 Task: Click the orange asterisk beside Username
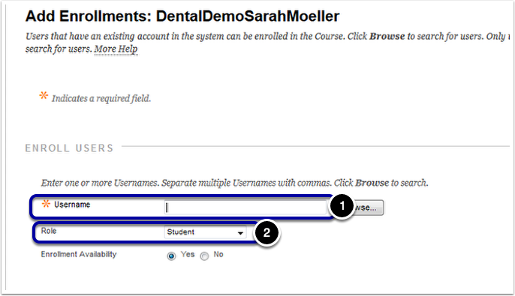(46, 205)
